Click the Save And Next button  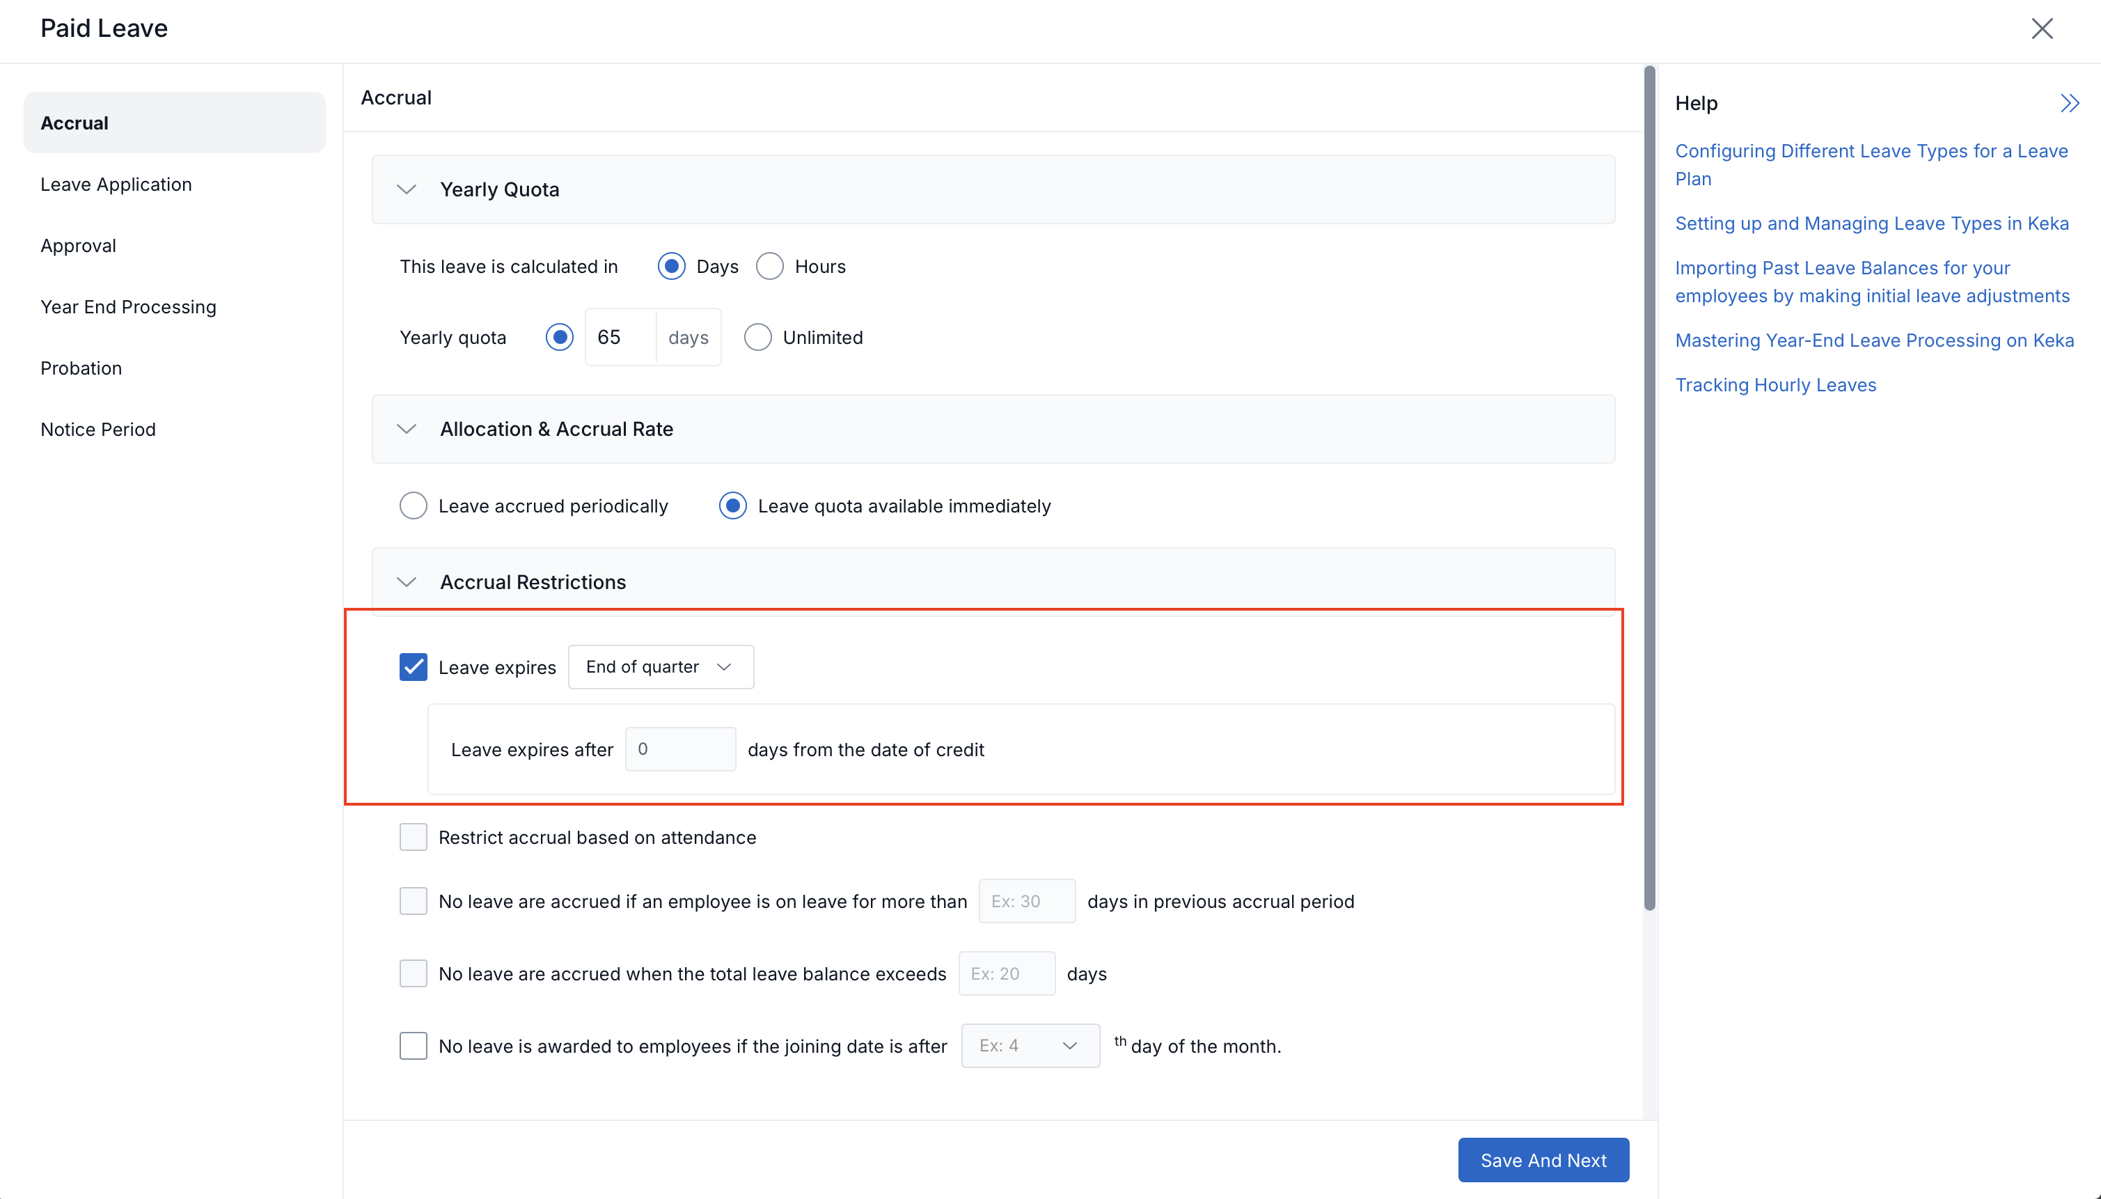pos(1543,1159)
